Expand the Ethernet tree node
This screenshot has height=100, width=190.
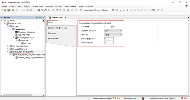[x=8, y=49]
